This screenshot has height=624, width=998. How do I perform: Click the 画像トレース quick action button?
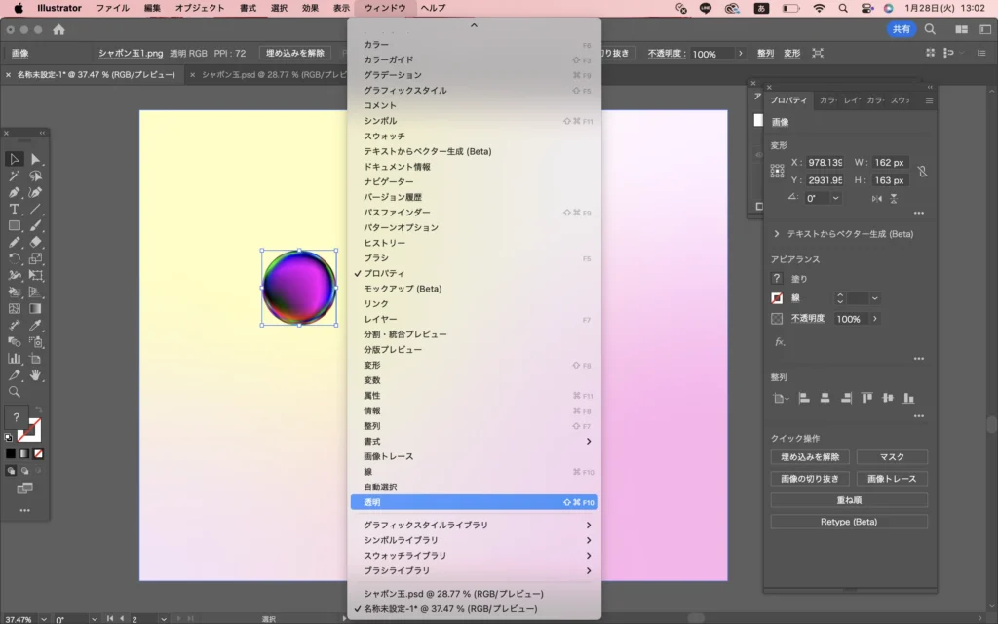coord(892,479)
